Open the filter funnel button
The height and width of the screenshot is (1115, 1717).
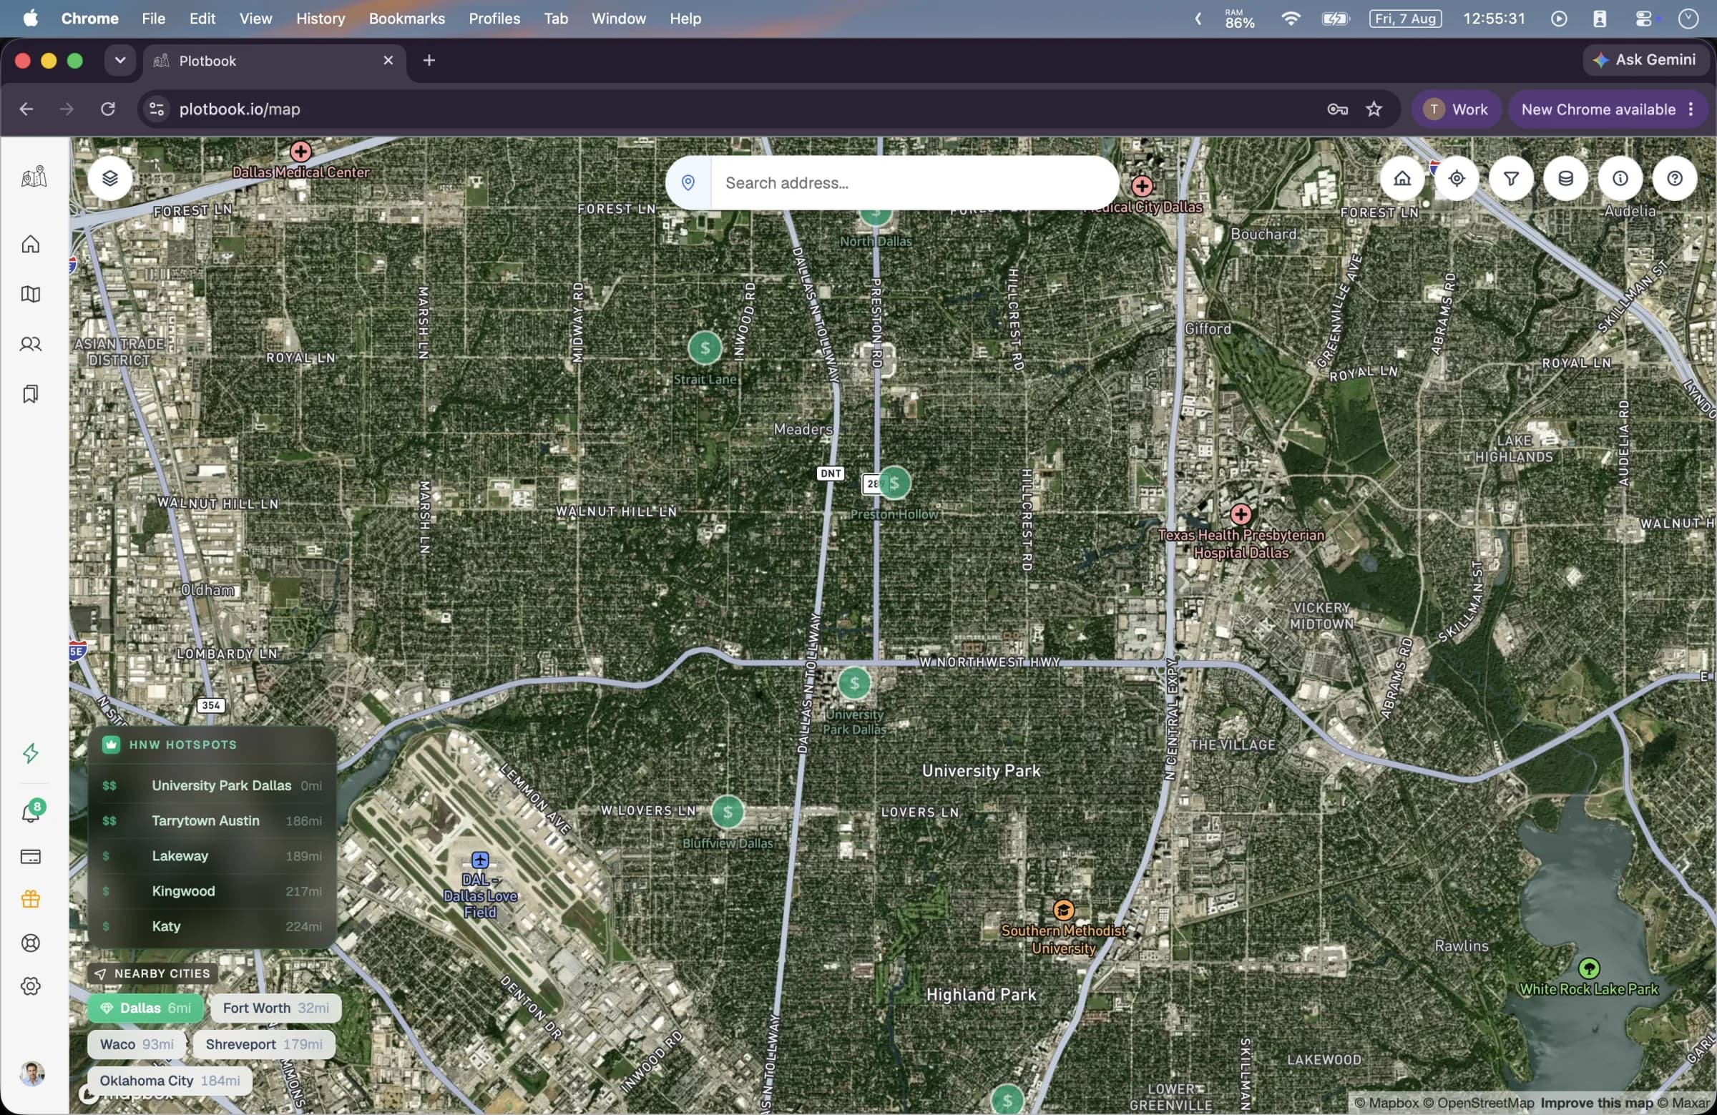point(1511,178)
